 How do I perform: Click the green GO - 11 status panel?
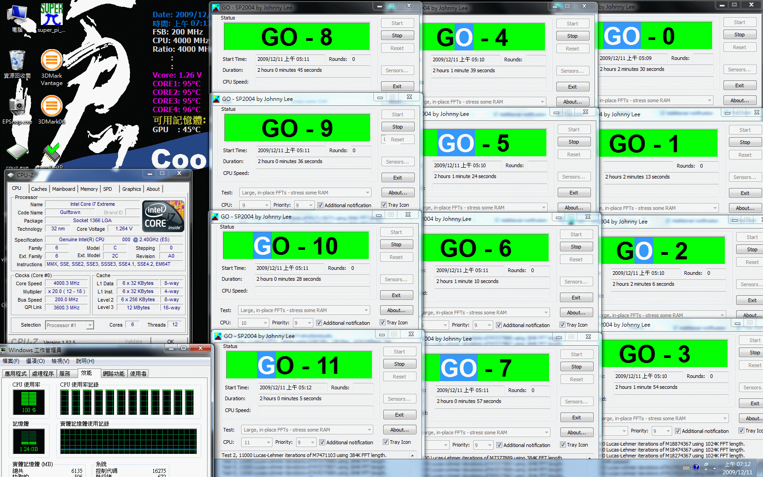299,365
